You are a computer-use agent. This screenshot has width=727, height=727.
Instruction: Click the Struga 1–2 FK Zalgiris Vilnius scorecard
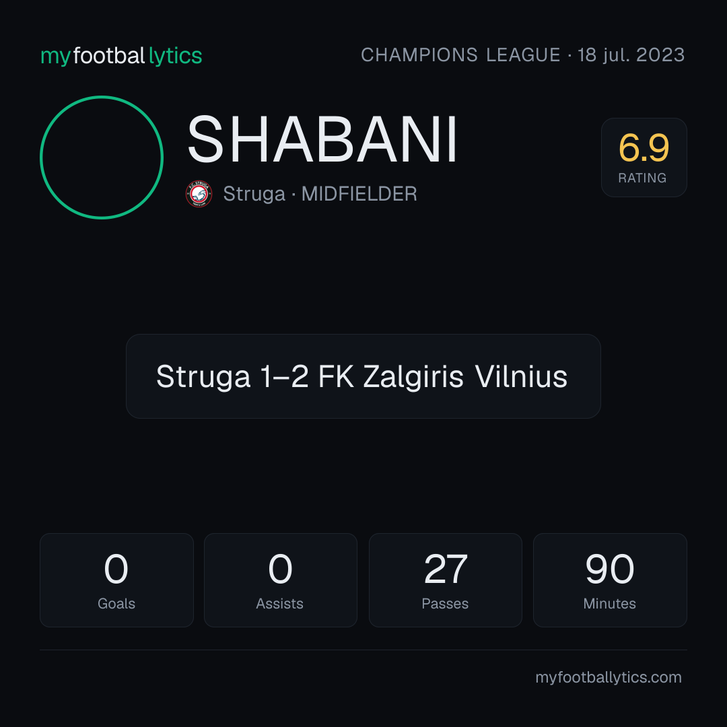pos(363,376)
